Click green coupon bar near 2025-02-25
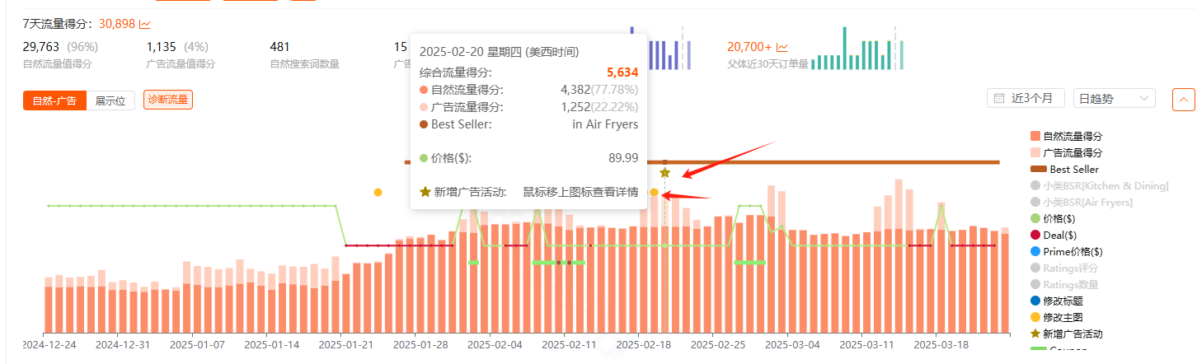Image resolution: width=1197 pixels, height=364 pixels. [749, 262]
